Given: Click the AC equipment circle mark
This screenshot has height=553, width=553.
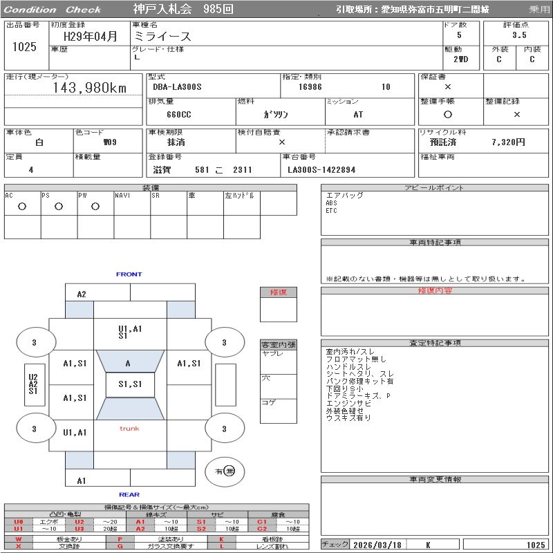Looking at the screenshot, I should (22, 206).
